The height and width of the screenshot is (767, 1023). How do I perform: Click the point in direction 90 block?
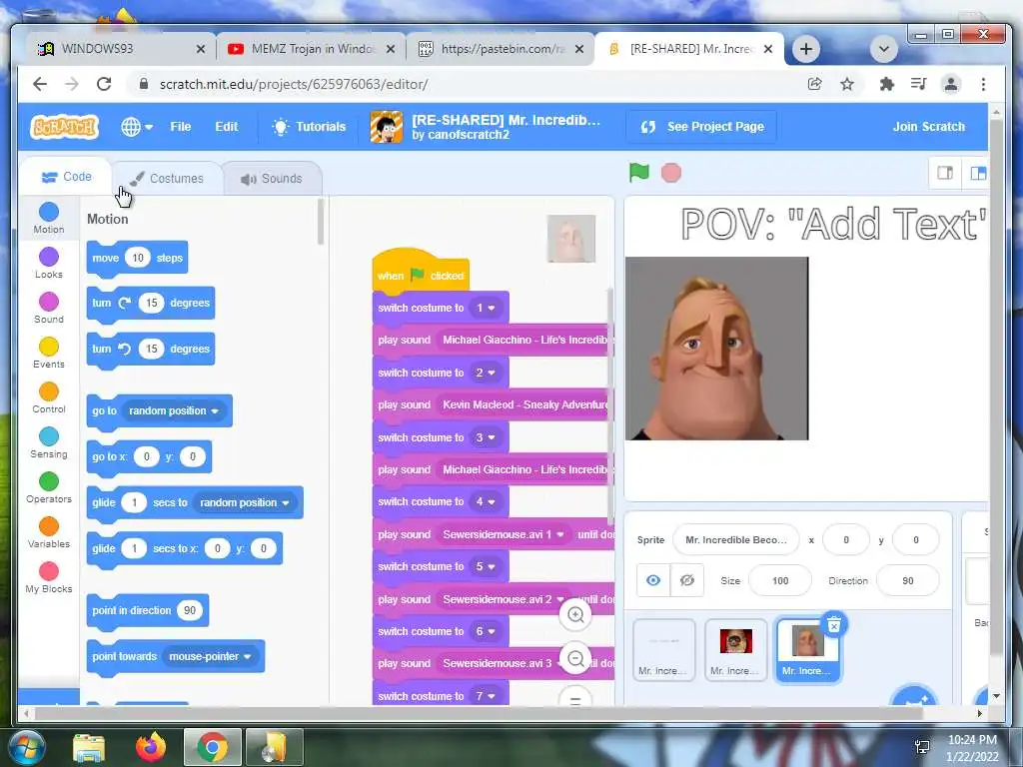148,611
